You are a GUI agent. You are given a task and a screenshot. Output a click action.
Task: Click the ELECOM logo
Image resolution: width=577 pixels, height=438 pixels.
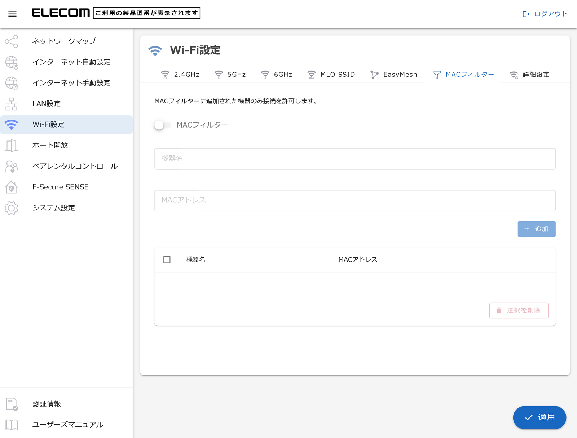point(61,13)
